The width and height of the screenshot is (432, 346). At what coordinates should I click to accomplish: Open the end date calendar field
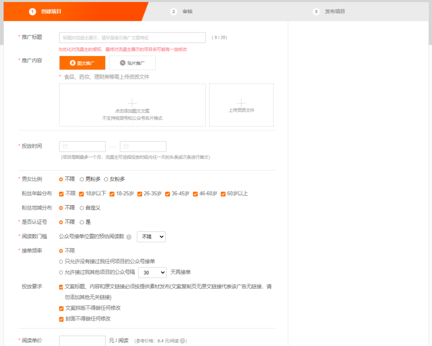pyautogui.click(x=143, y=147)
